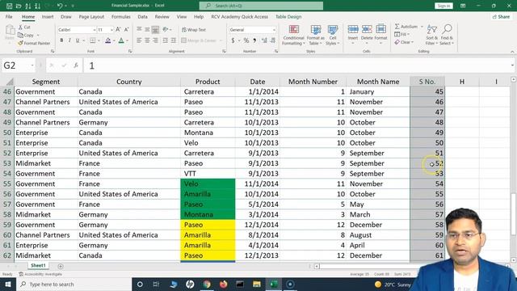
Task: Click row header 55
Action: (x=7, y=183)
